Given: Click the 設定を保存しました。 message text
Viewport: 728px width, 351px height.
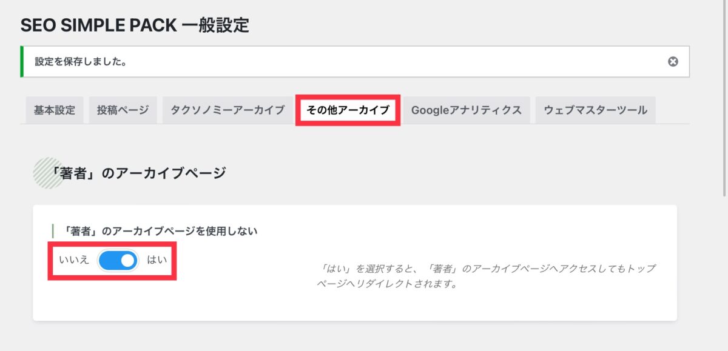Looking at the screenshot, I should click(81, 61).
